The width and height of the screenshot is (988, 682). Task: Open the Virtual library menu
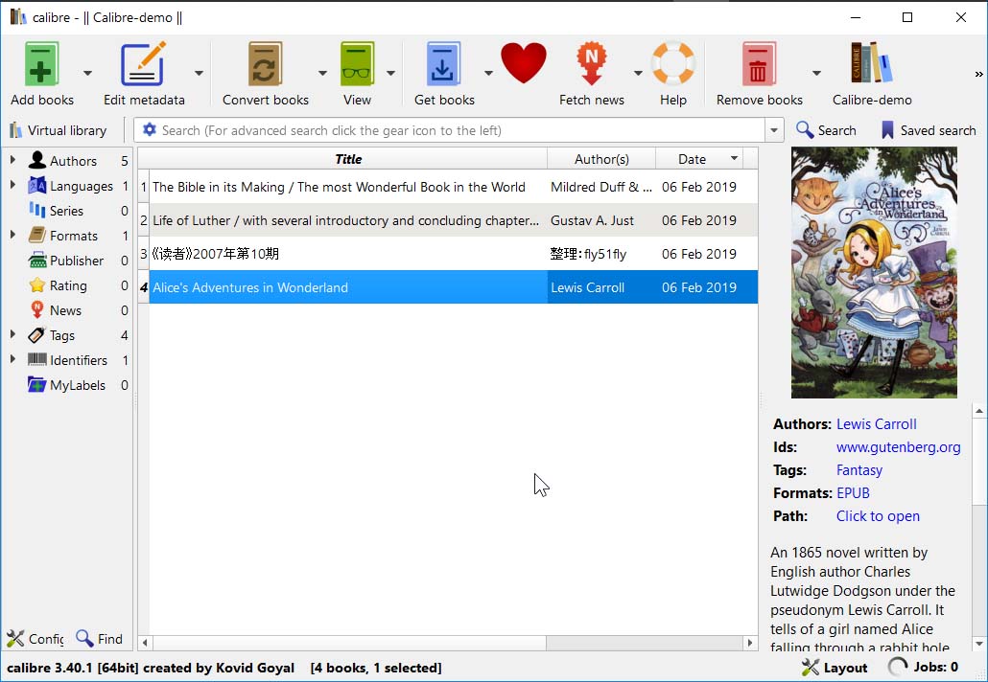(58, 130)
